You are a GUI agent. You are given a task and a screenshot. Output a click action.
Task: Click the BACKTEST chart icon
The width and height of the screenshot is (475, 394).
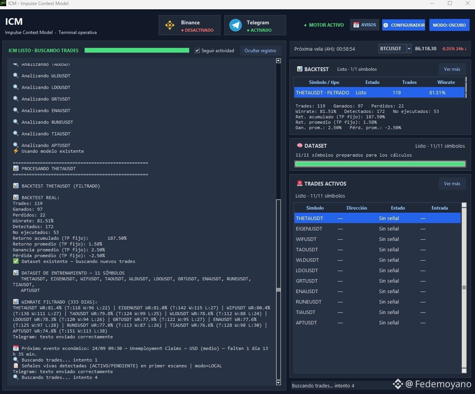point(299,69)
